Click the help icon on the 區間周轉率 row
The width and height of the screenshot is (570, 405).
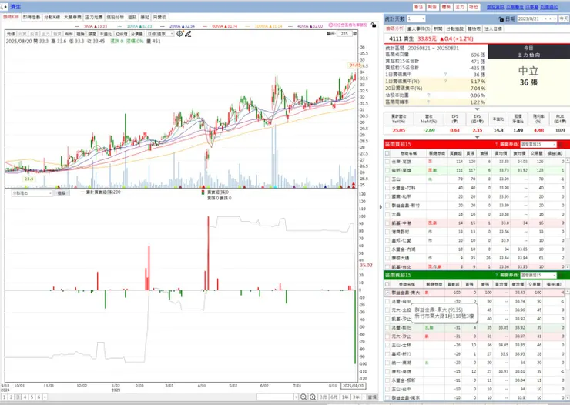(428, 102)
